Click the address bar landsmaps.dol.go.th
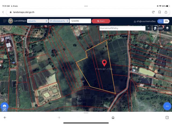The image size is (172, 129). click(x=24, y=12)
